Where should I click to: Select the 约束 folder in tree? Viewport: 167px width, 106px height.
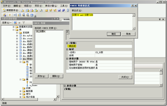click(x=27, y=88)
